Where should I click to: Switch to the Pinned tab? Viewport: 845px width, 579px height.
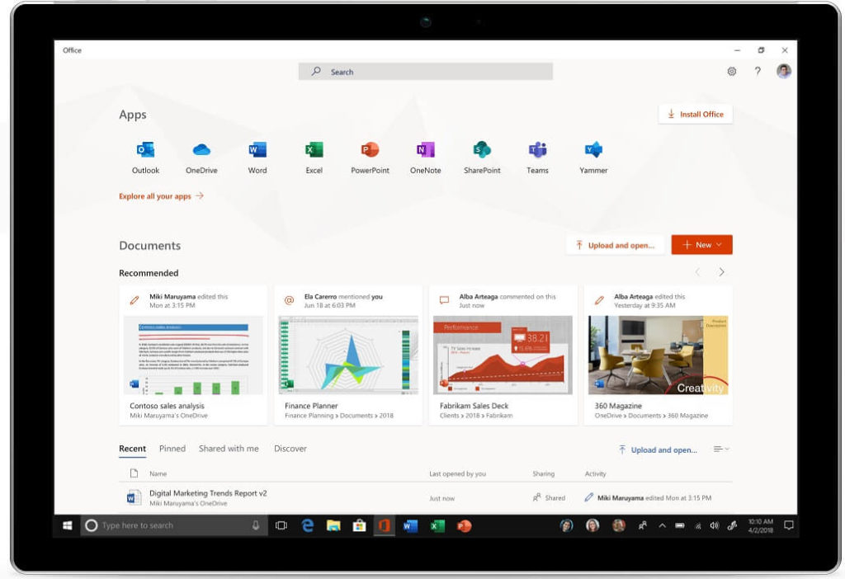172,449
